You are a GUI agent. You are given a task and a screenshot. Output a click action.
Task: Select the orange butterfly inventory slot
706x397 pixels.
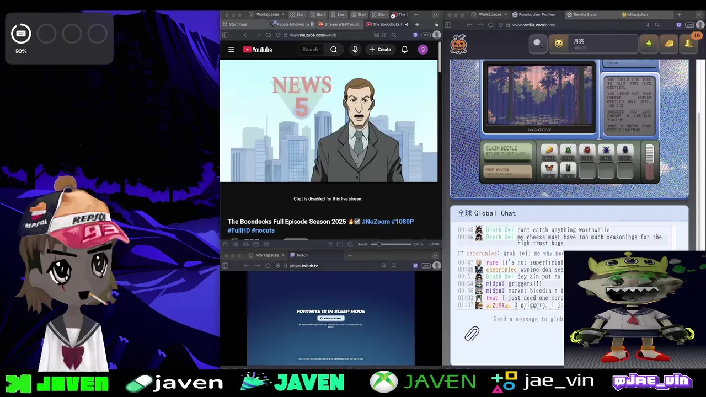point(549,169)
